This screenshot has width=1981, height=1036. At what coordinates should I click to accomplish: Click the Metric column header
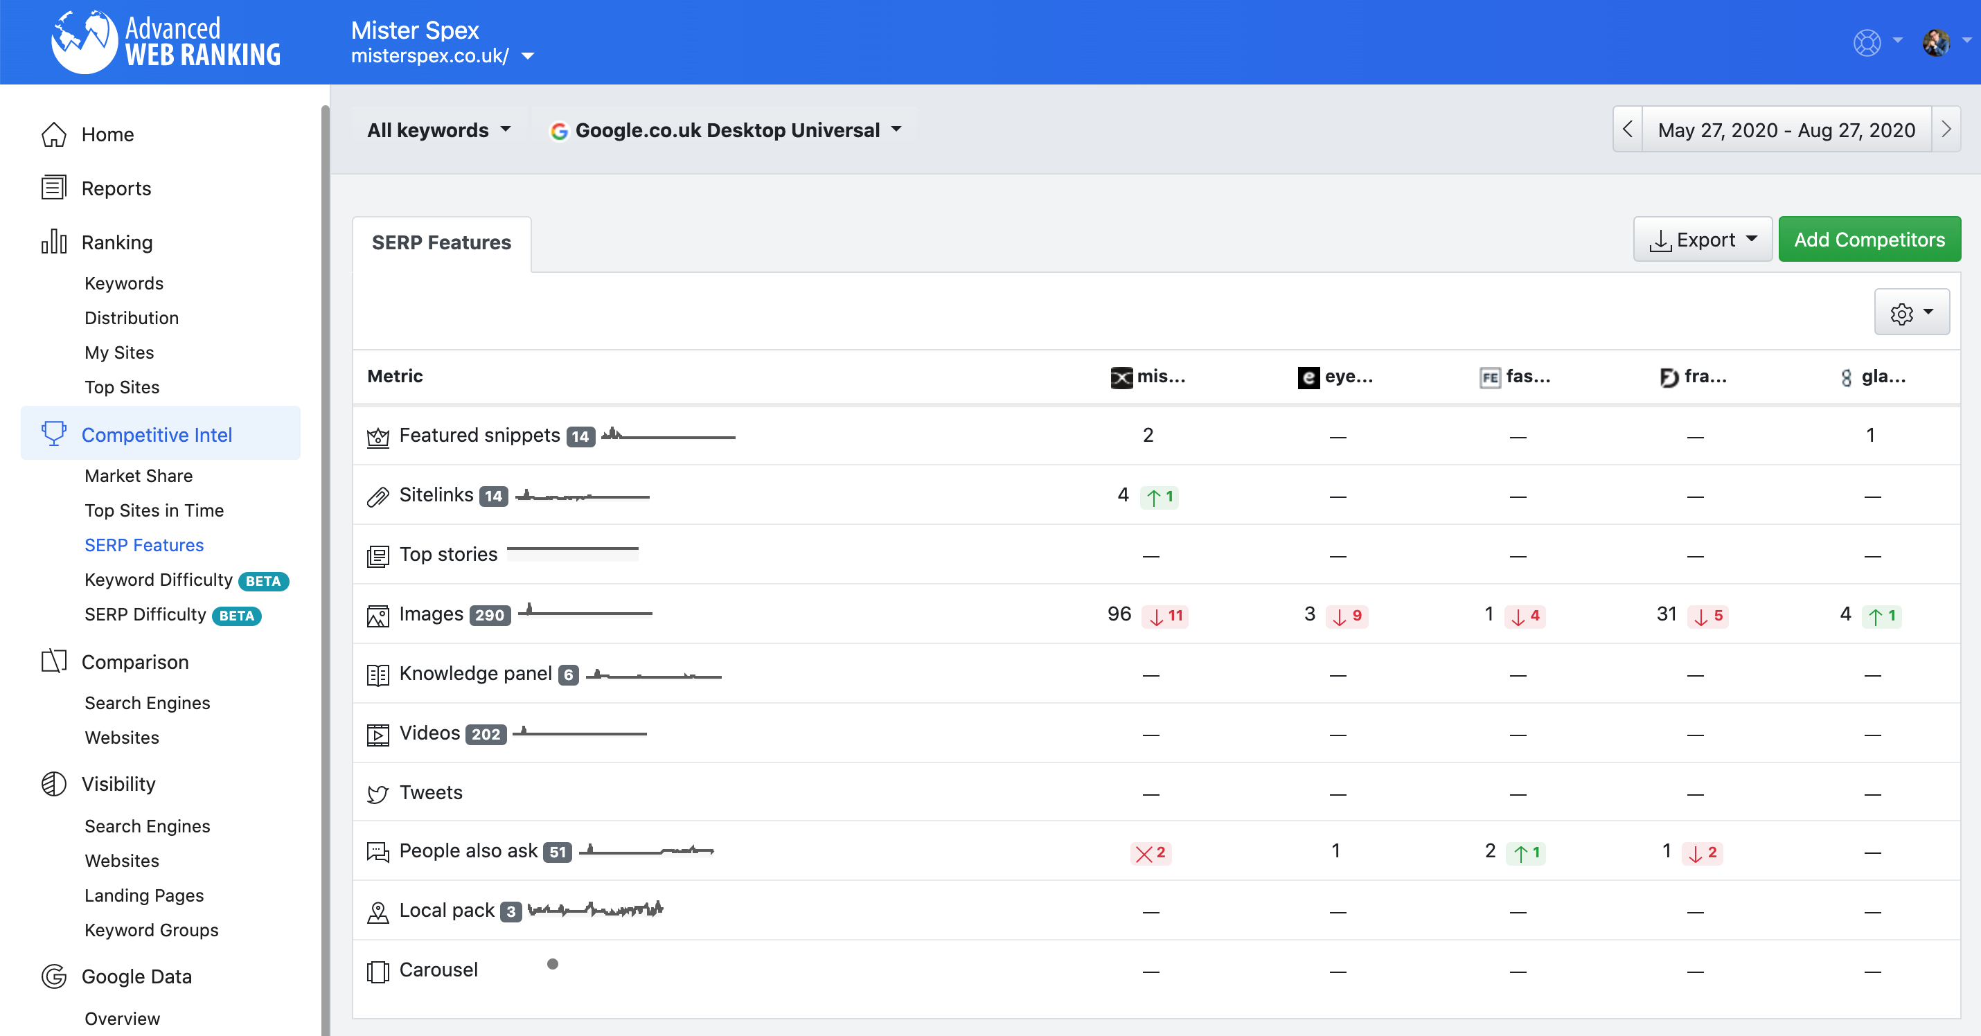[x=395, y=376]
